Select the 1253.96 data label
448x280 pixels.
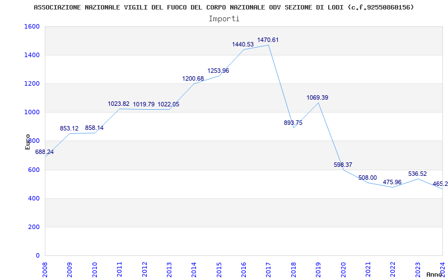coord(218,71)
